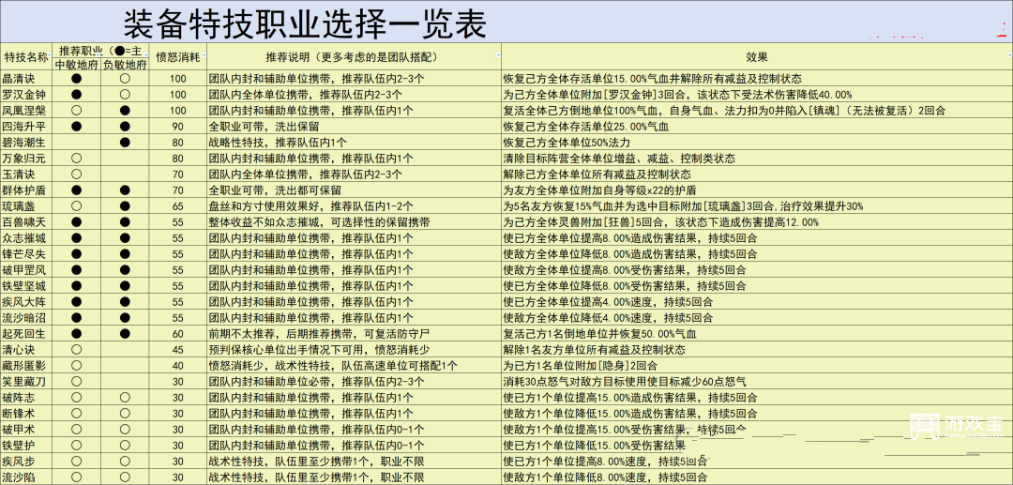This screenshot has height=485, width=1013.
Task: Click the effect 清除目标阵营全体单位增益、减益、控制类状态
Action: pyautogui.click(x=619, y=159)
